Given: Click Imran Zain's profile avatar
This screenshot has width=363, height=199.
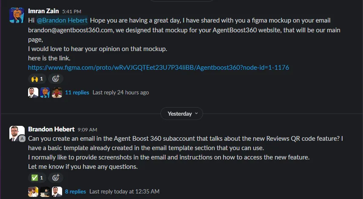Looking at the screenshot, I should 17,15.
